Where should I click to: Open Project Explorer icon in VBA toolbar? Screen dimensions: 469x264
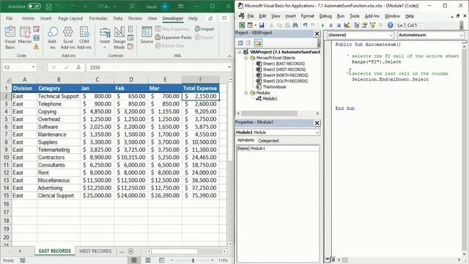point(357,26)
